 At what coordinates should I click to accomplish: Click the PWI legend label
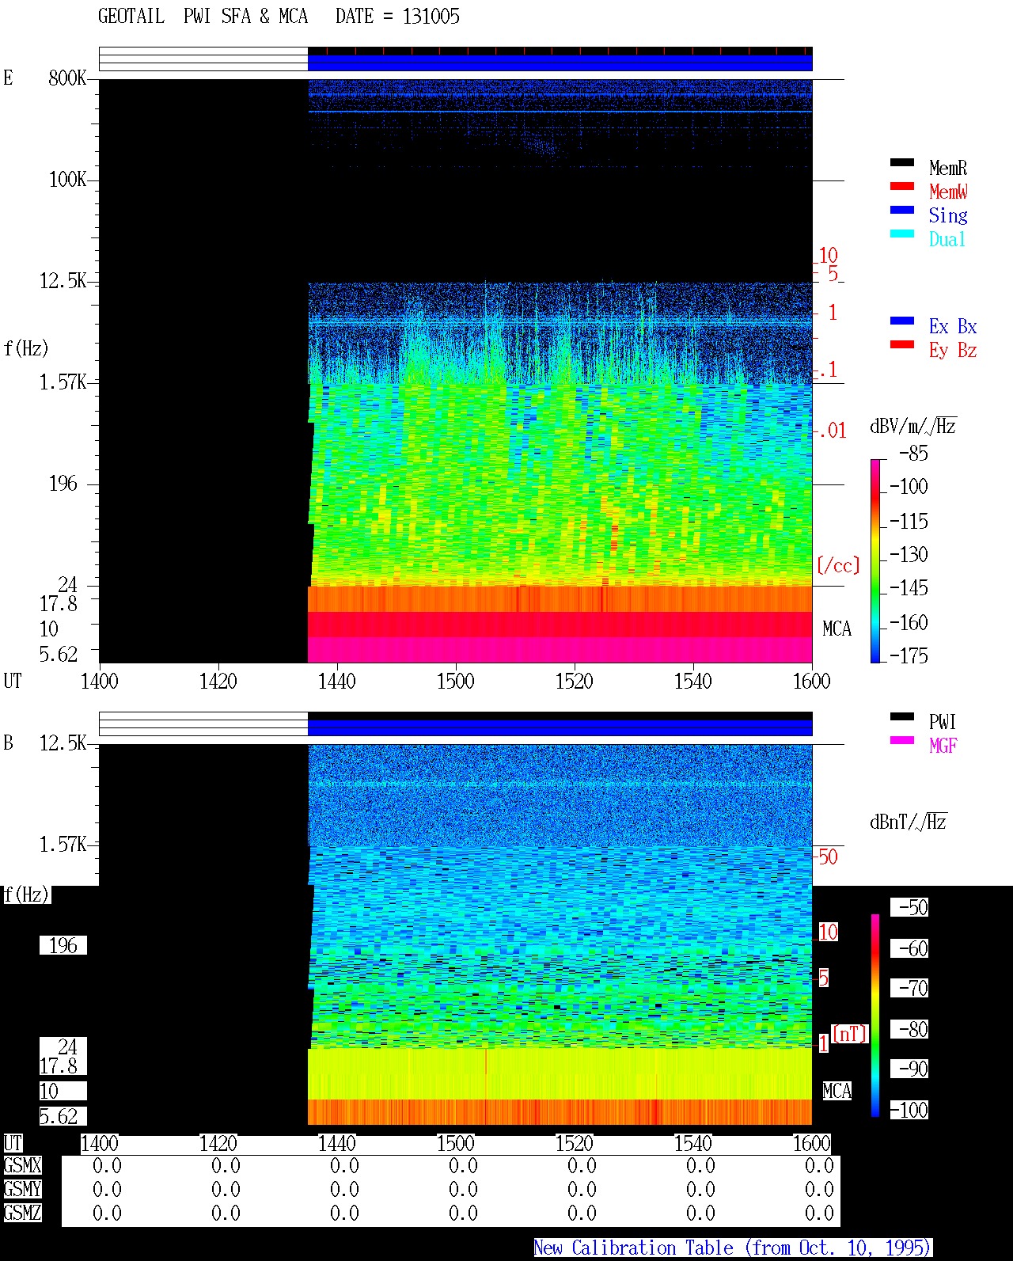point(943,722)
